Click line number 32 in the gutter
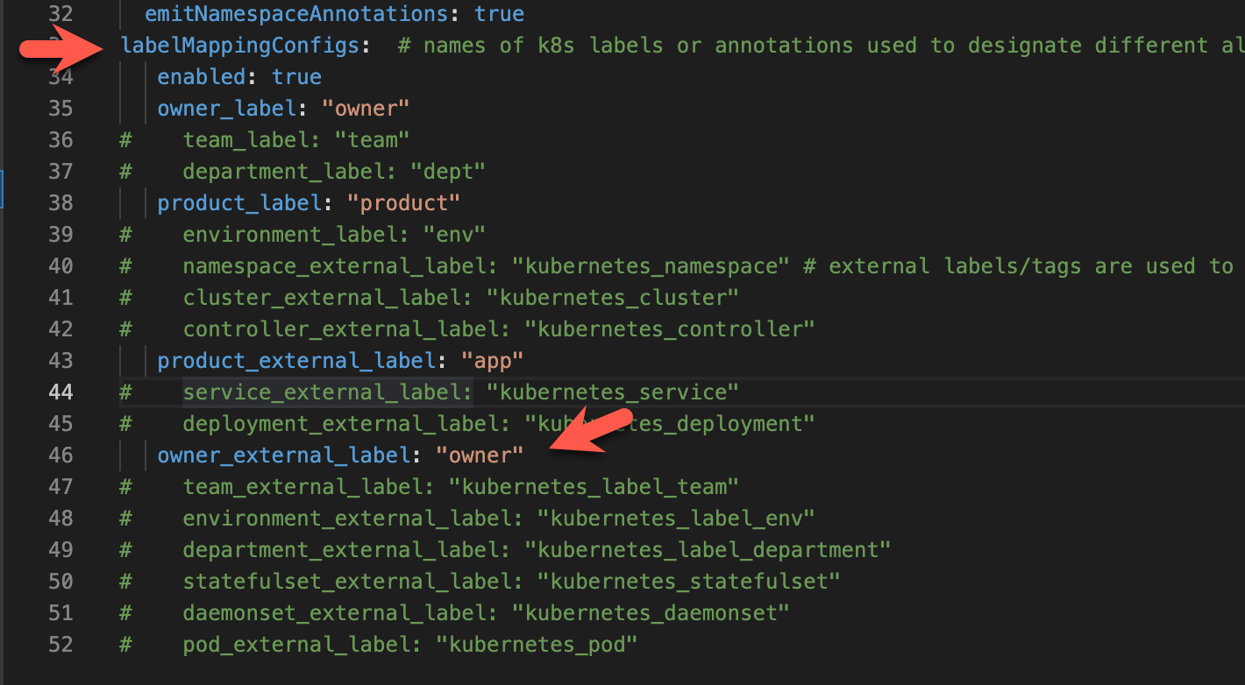 [60, 13]
